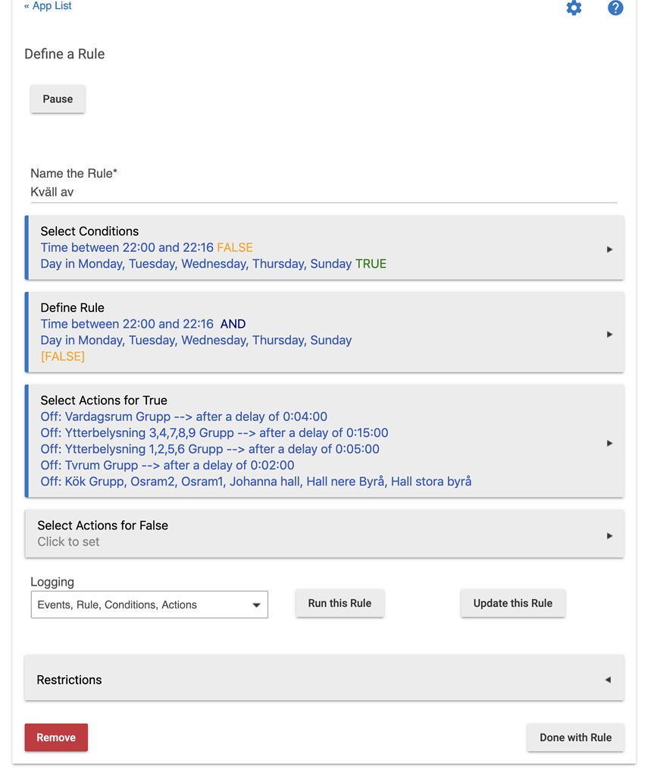Click the Restrictions panel heading

[x=69, y=680]
